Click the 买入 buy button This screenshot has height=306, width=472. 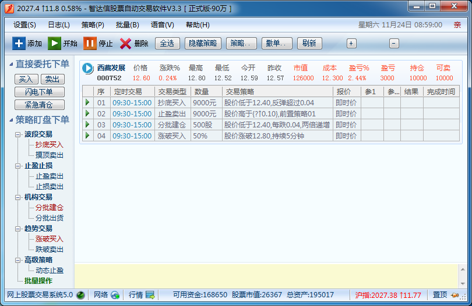point(26,79)
